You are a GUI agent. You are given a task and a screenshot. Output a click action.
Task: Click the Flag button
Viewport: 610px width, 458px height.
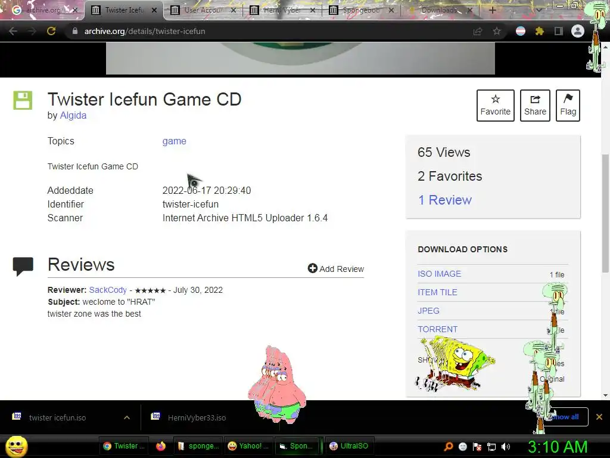click(x=568, y=106)
